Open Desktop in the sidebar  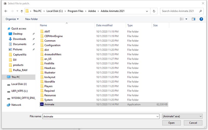[18, 34]
